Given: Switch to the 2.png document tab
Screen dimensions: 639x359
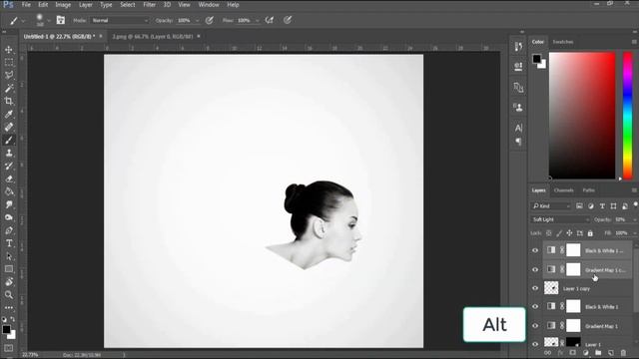Looking at the screenshot, I should click(153, 36).
